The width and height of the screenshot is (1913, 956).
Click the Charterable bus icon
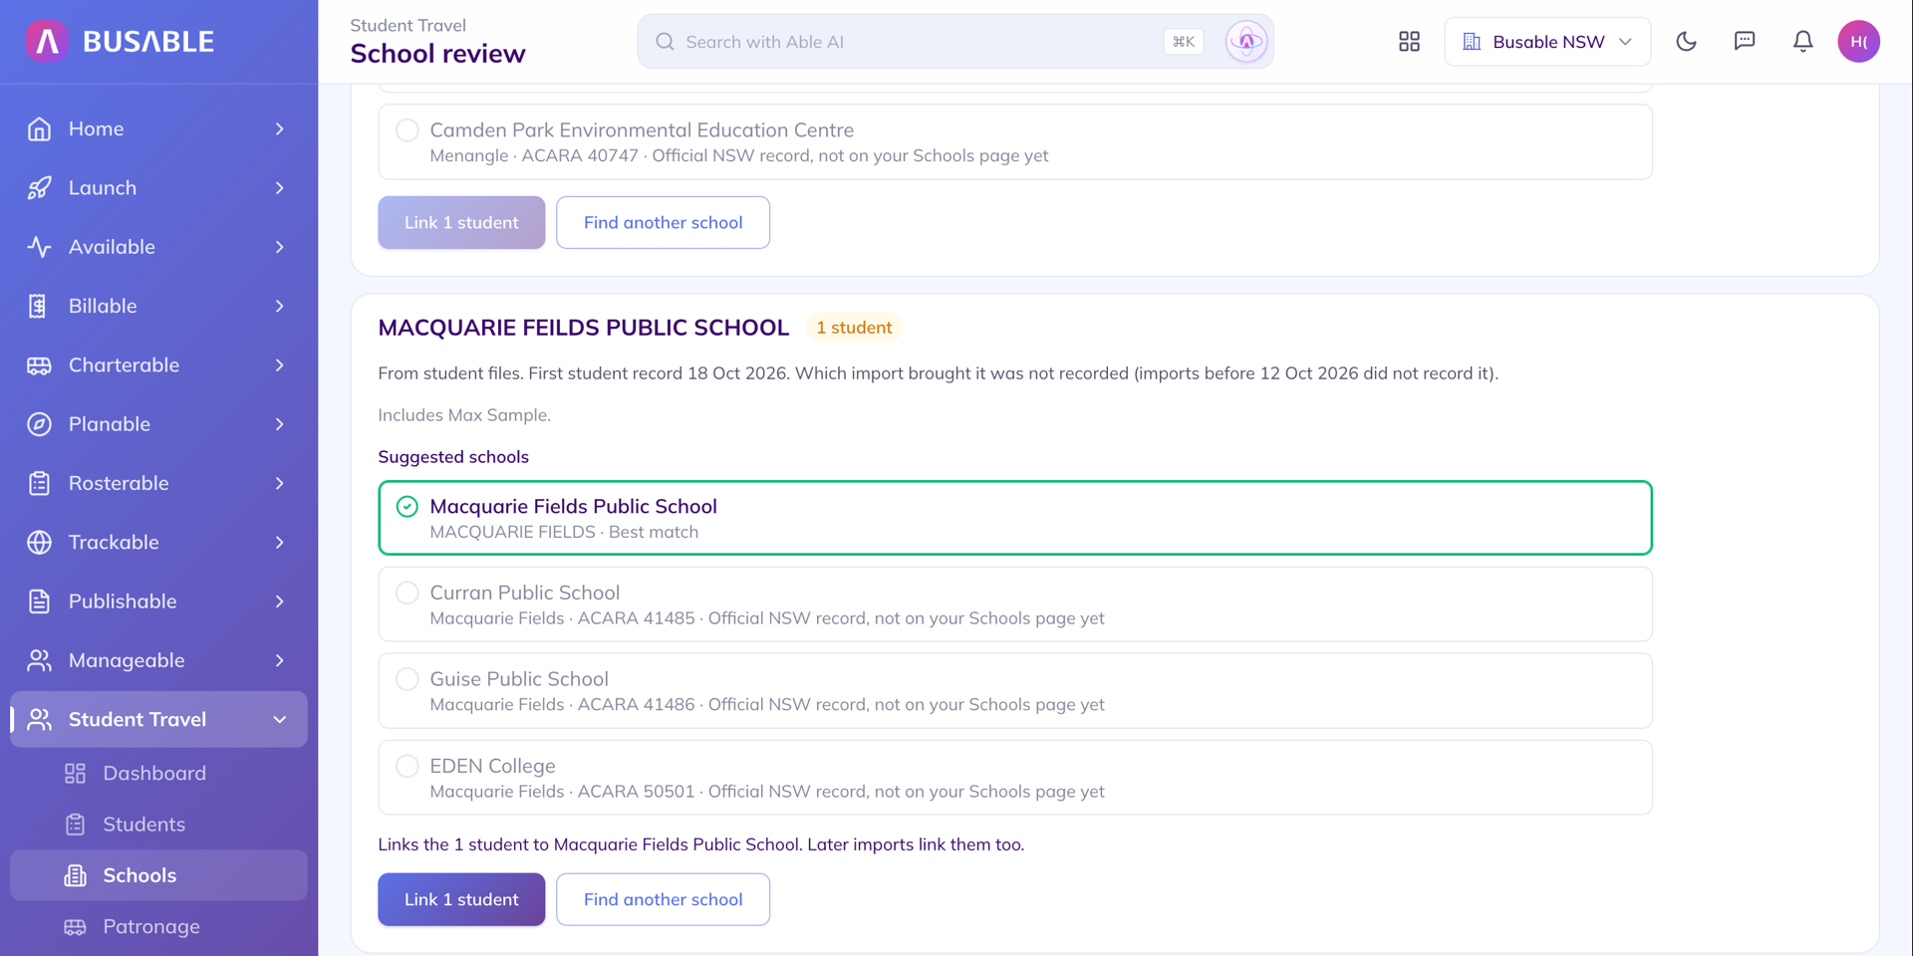click(x=40, y=365)
